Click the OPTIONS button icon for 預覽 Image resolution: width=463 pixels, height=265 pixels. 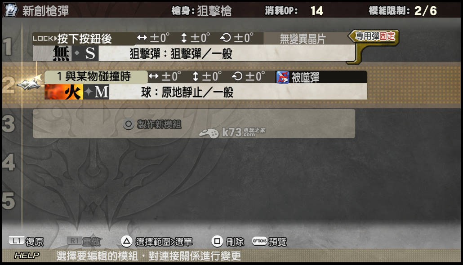coord(259,241)
